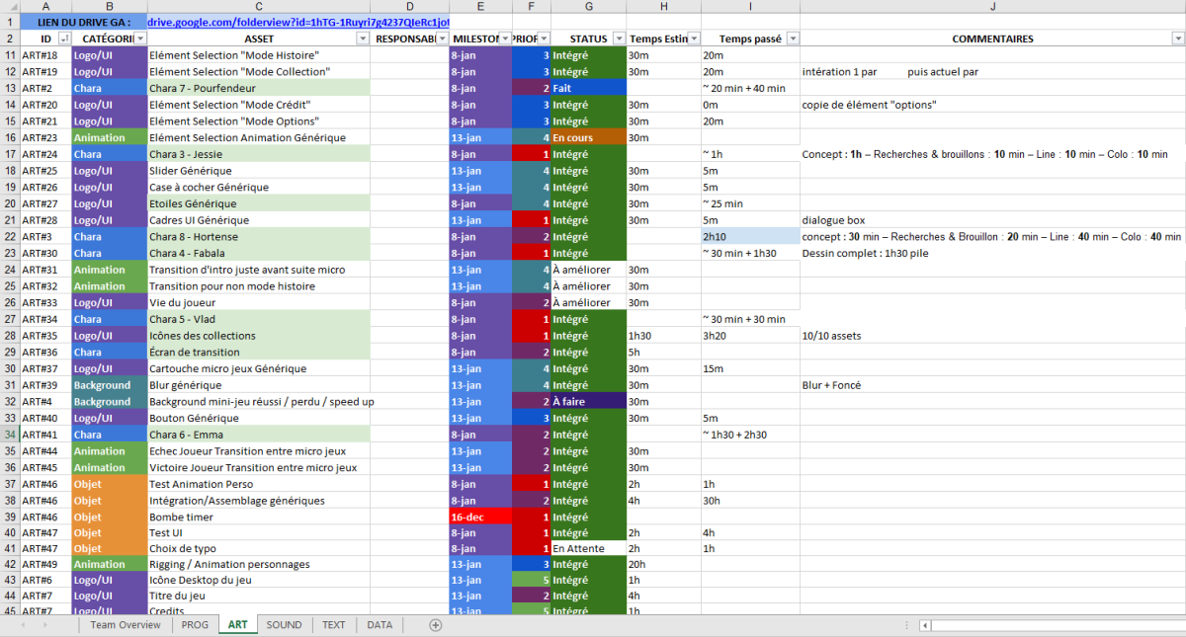Screen dimensions: 1186x637
Task: Go to next sheet with navigation arrow
Action: tap(45, 625)
